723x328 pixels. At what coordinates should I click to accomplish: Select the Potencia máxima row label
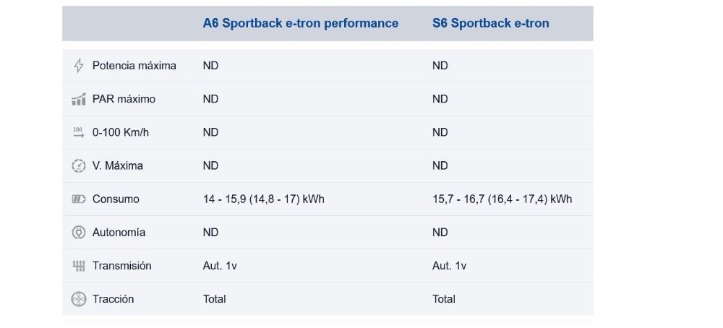pyautogui.click(x=134, y=66)
